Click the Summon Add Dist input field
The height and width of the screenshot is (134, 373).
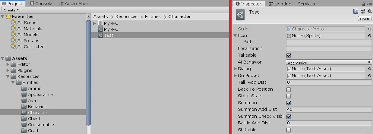point(329,110)
